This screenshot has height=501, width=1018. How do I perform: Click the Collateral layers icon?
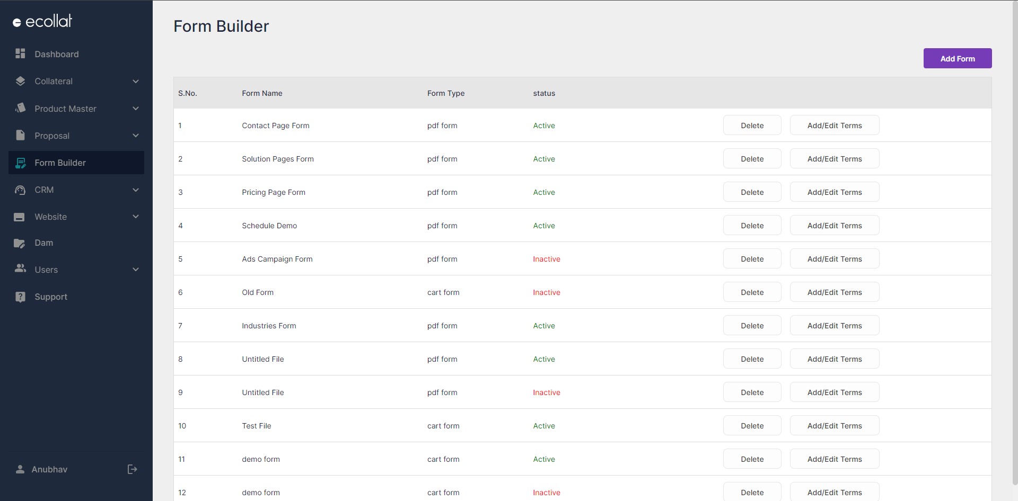[20, 81]
